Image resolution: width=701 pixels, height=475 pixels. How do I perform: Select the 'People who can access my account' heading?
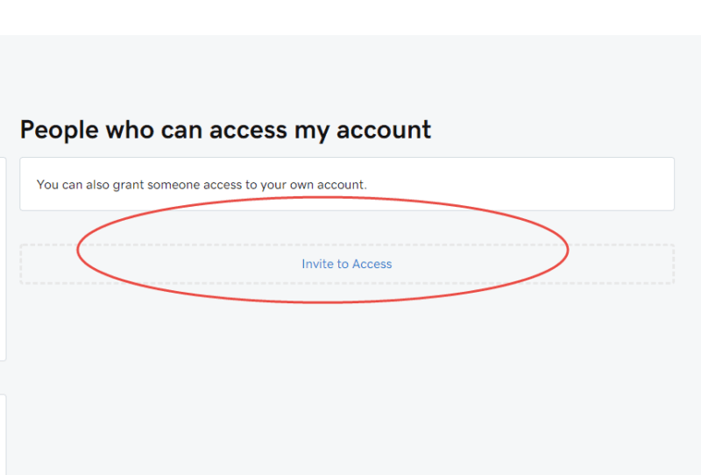click(225, 131)
